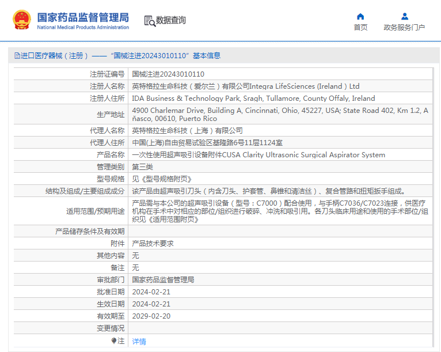Open the 数据查询 page link
The width and height of the screenshot is (441, 352).
tap(171, 20)
